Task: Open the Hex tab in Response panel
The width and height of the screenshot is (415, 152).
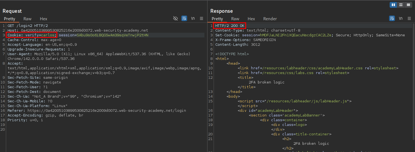Action: [251, 19]
